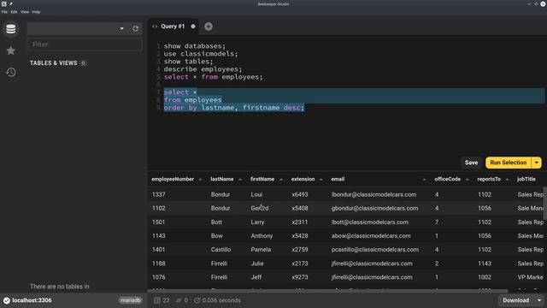Sort by lastName column arrow
Image resolution: width=547 pixels, height=308 pixels.
click(240, 180)
